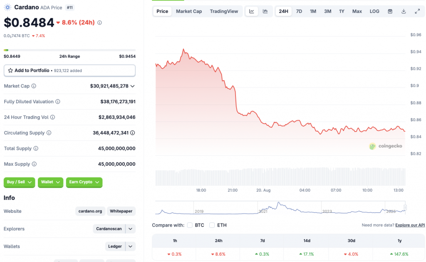Select the 7D time range tab
This screenshot has height=262, width=426.
pyautogui.click(x=299, y=11)
